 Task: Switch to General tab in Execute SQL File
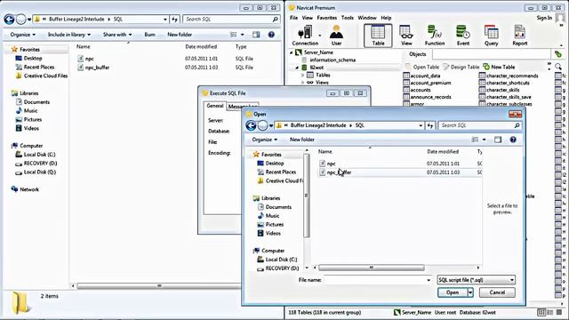[215, 106]
